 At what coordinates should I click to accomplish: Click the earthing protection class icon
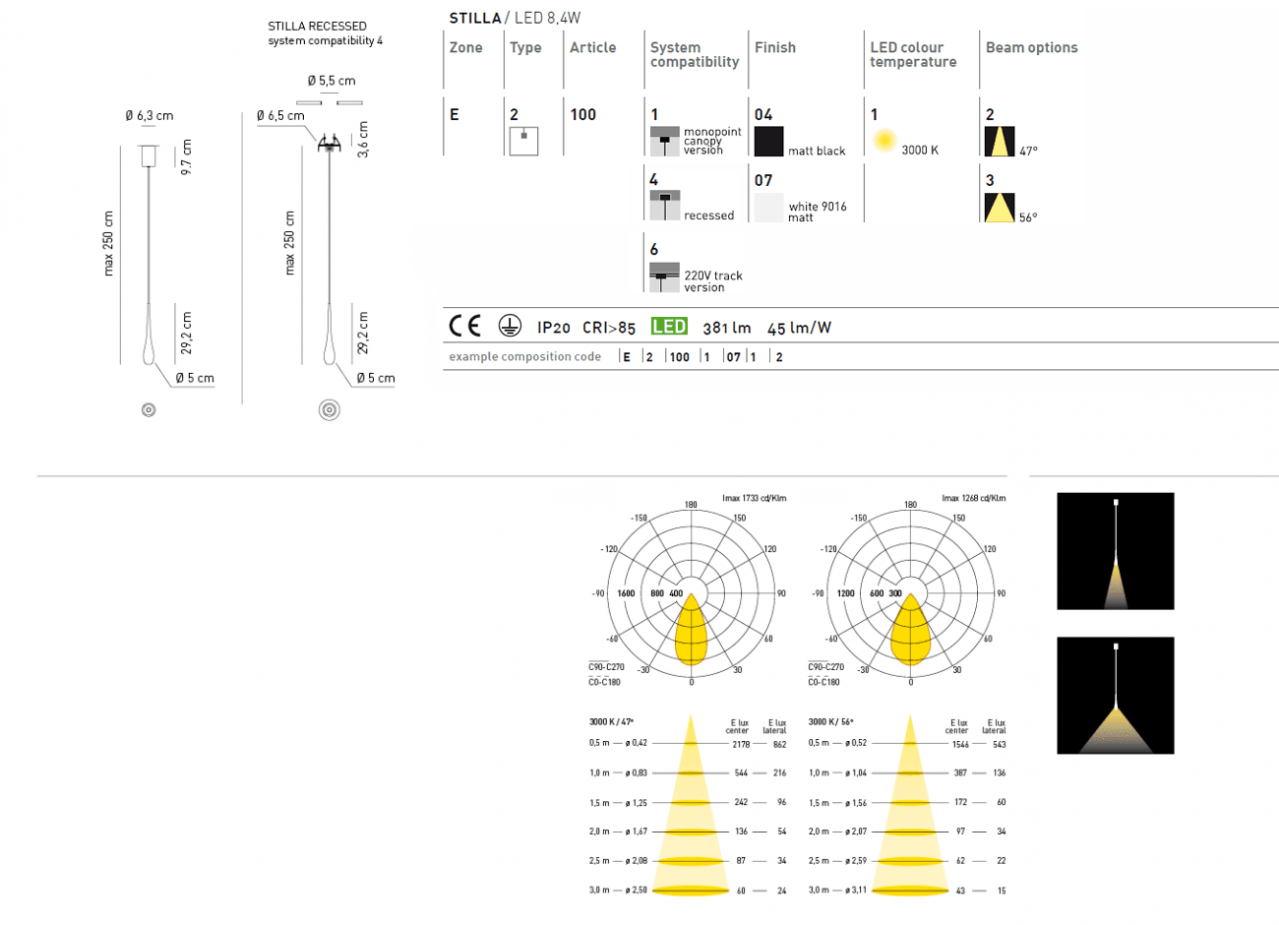[x=509, y=326]
